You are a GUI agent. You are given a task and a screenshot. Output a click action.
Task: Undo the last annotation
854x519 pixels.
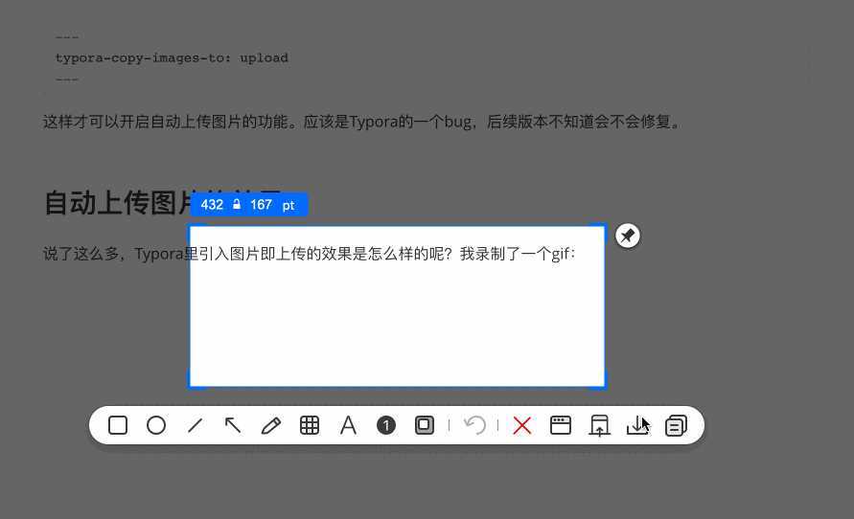[x=474, y=425]
